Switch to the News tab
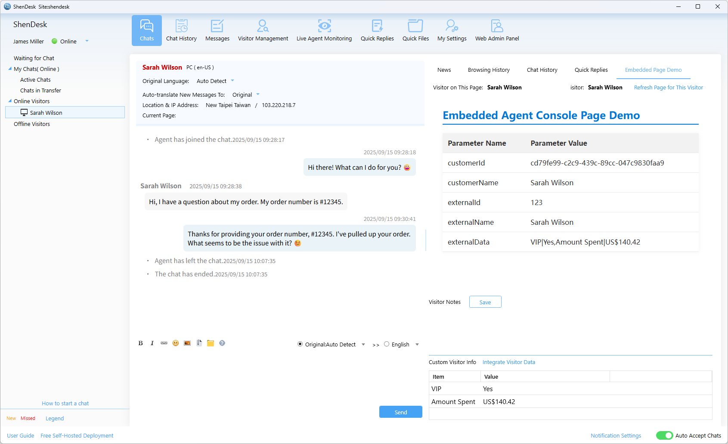The image size is (728, 444). coord(444,70)
